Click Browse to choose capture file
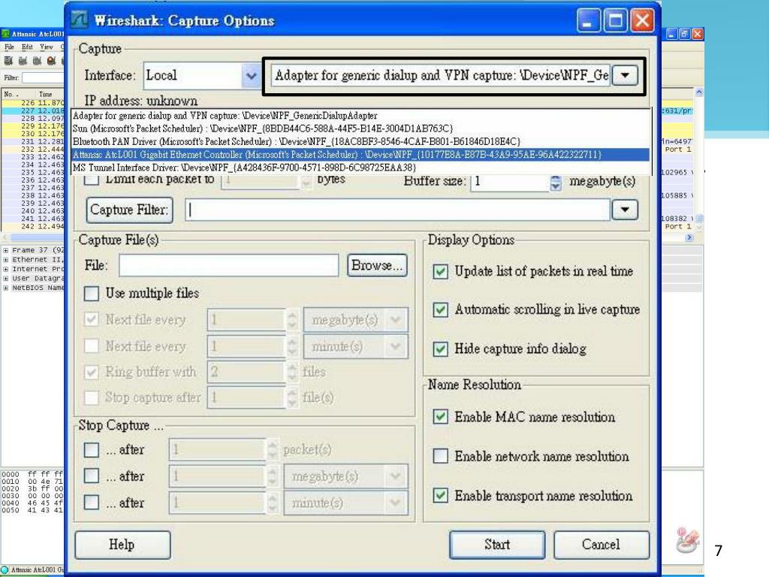Screen dimensions: 769x577 377,265
